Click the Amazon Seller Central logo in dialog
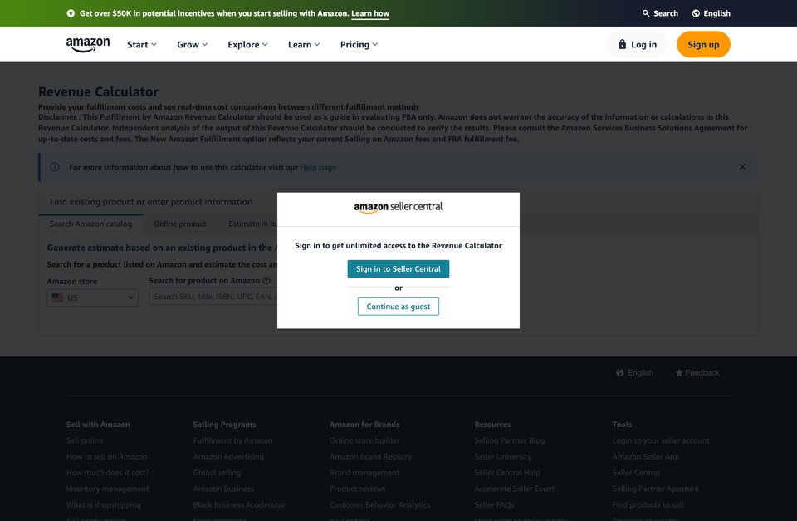 pos(398,207)
